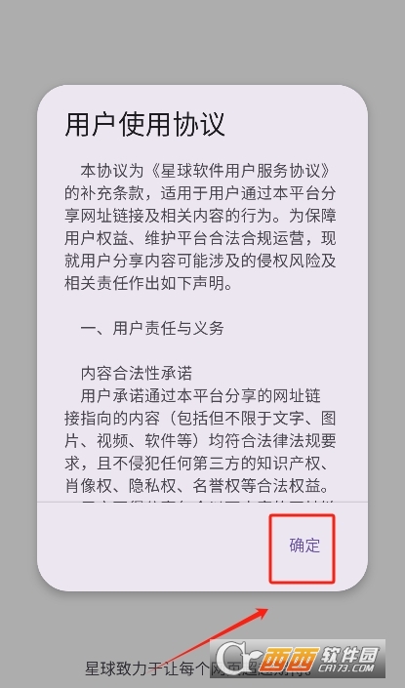Click the 西西软件园 watermark logo text

[321, 657]
